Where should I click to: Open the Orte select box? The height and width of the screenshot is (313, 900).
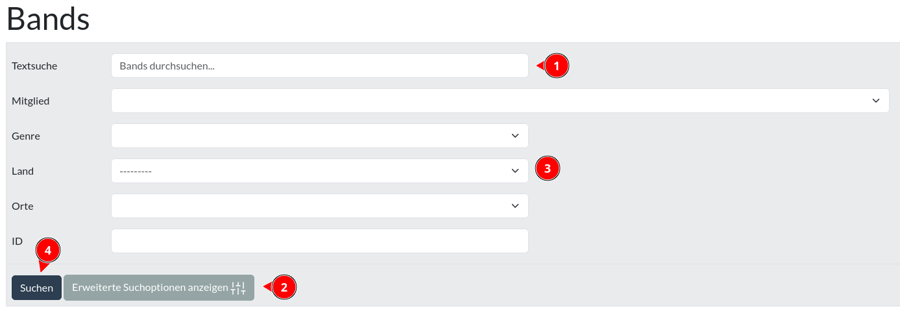coord(320,206)
